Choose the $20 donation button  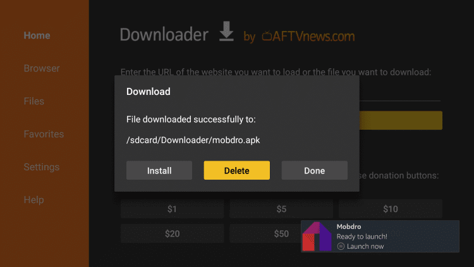173,233
